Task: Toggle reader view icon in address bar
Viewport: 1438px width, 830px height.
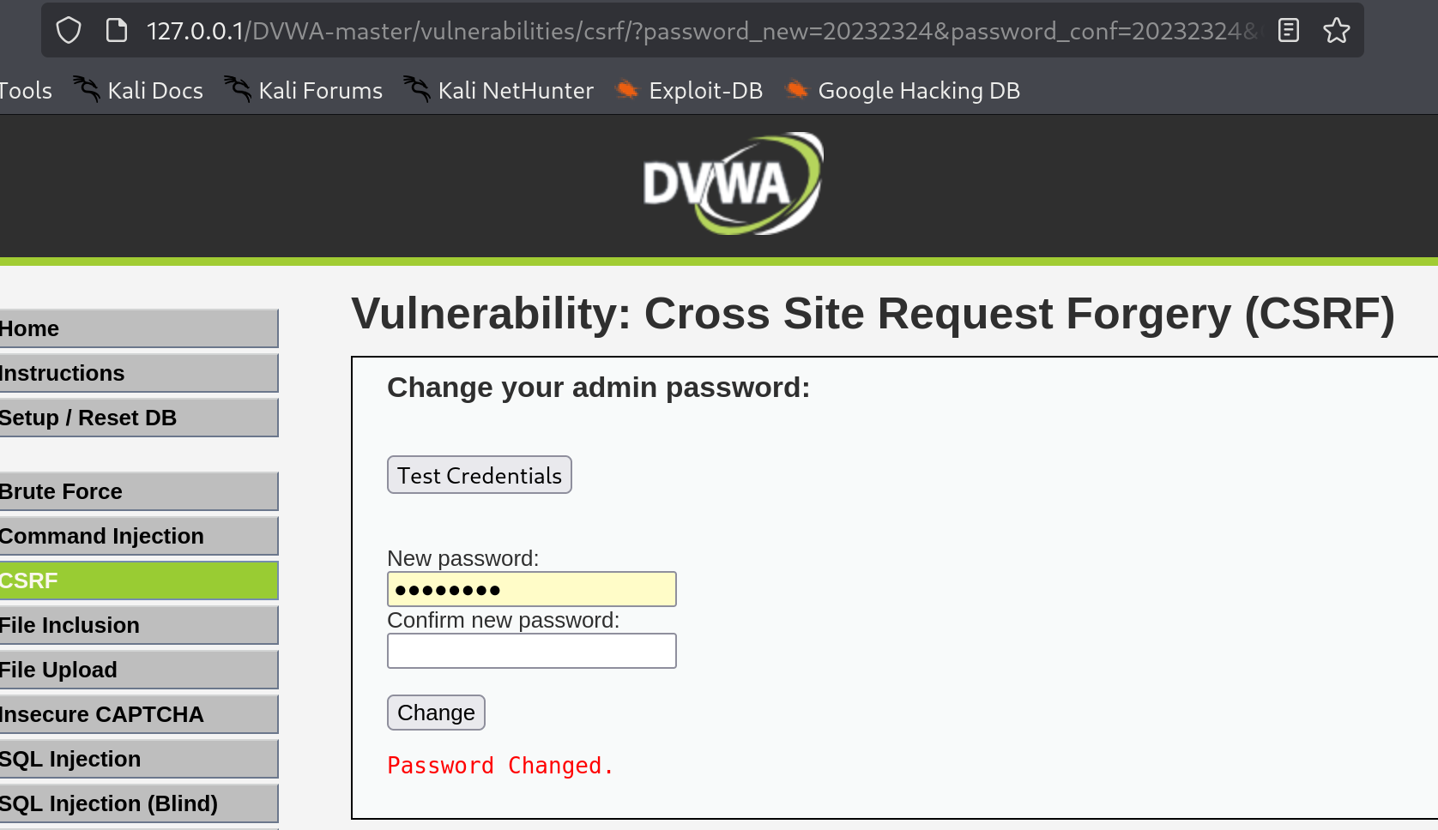Action: 1288,31
